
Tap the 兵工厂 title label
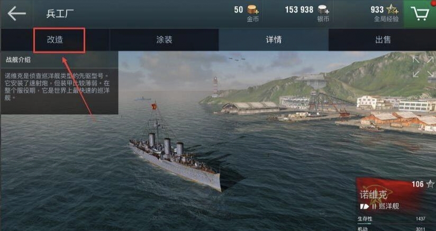click(60, 14)
